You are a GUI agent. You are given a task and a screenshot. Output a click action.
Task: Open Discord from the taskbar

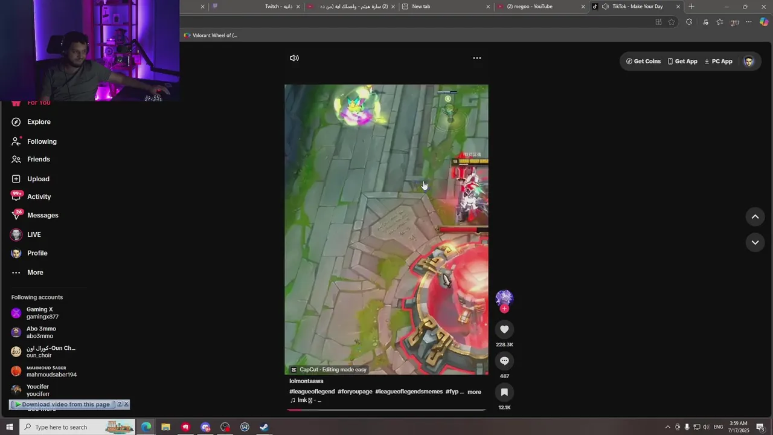click(205, 427)
